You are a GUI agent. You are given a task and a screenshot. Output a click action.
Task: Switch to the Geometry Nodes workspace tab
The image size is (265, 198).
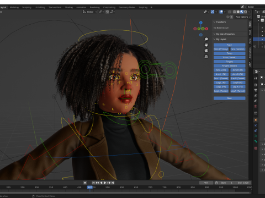pyautogui.click(x=127, y=8)
